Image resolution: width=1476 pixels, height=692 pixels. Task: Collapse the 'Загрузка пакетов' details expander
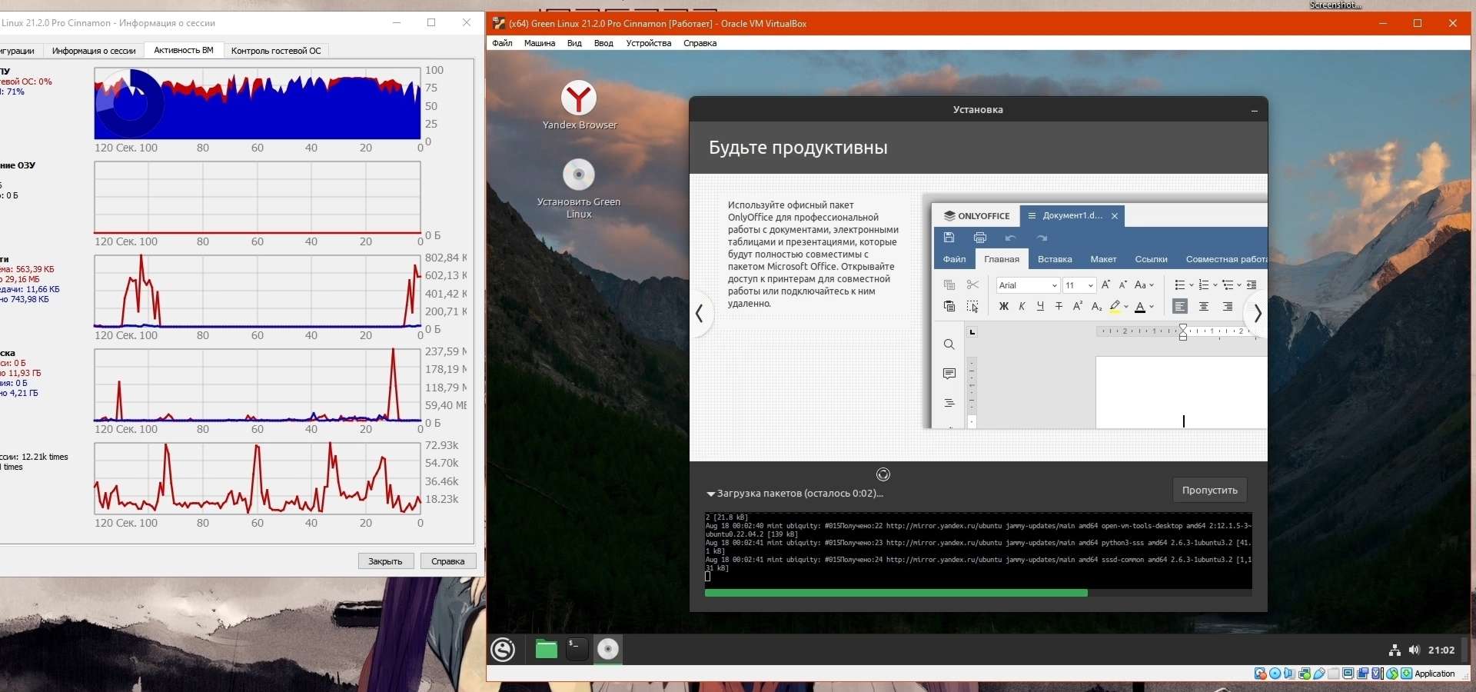710,494
